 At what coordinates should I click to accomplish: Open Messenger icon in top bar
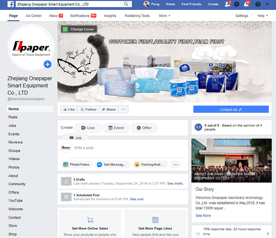[x=237, y=4]
